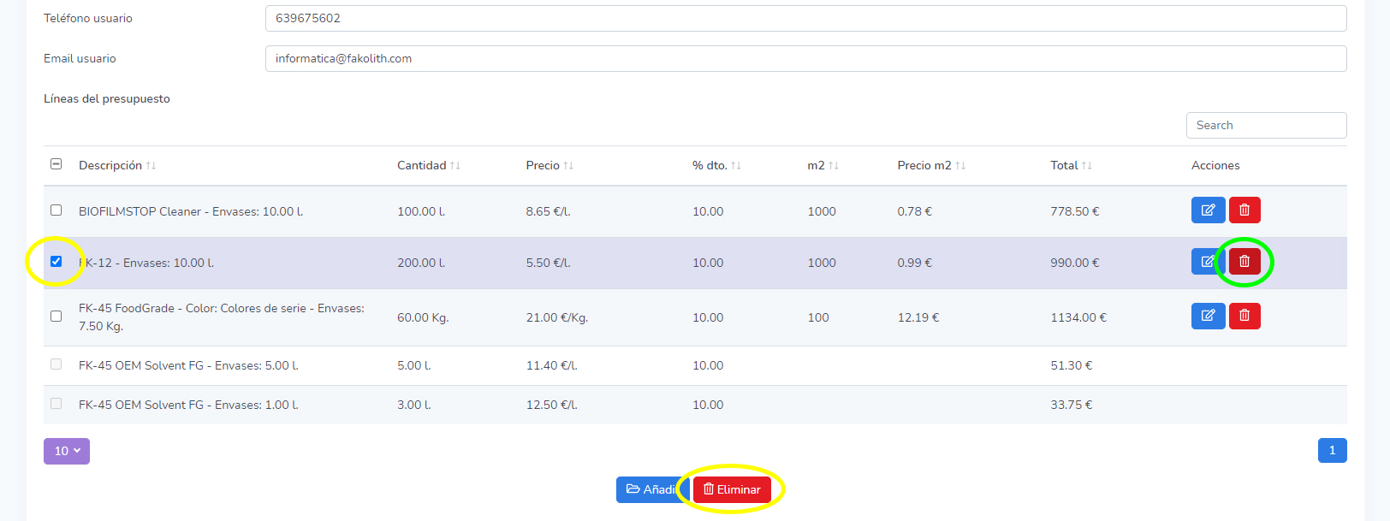Sort by Precio m2 column
The height and width of the screenshot is (521, 1390).
[x=960, y=166]
